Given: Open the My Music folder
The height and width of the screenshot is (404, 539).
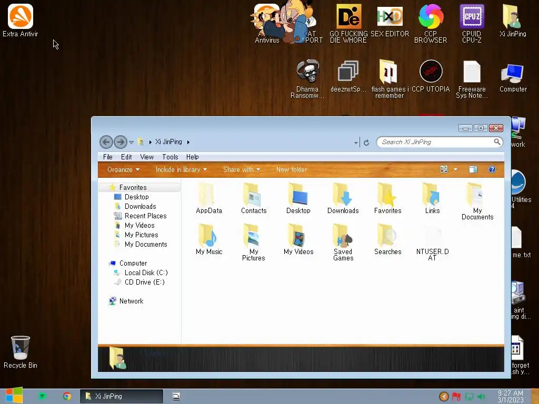Looking at the screenshot, I should 209,239.
